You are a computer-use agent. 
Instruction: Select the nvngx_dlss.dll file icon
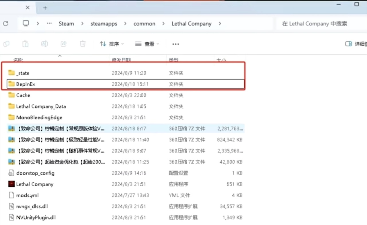(11, 206)
